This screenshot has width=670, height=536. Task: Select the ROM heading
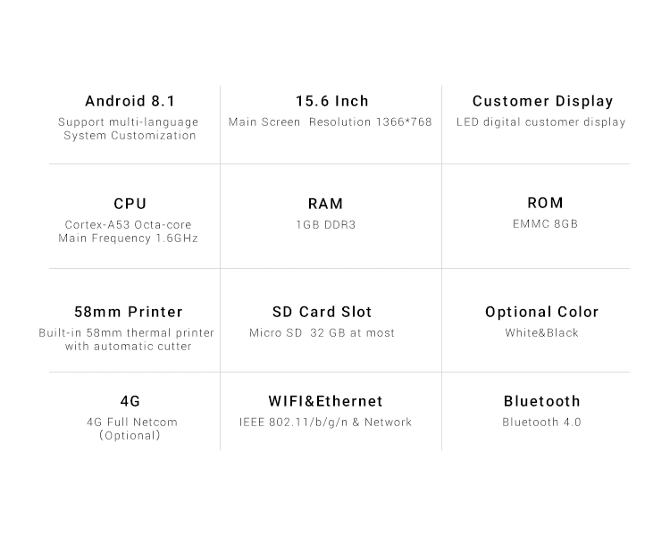[x=545, y=203]
